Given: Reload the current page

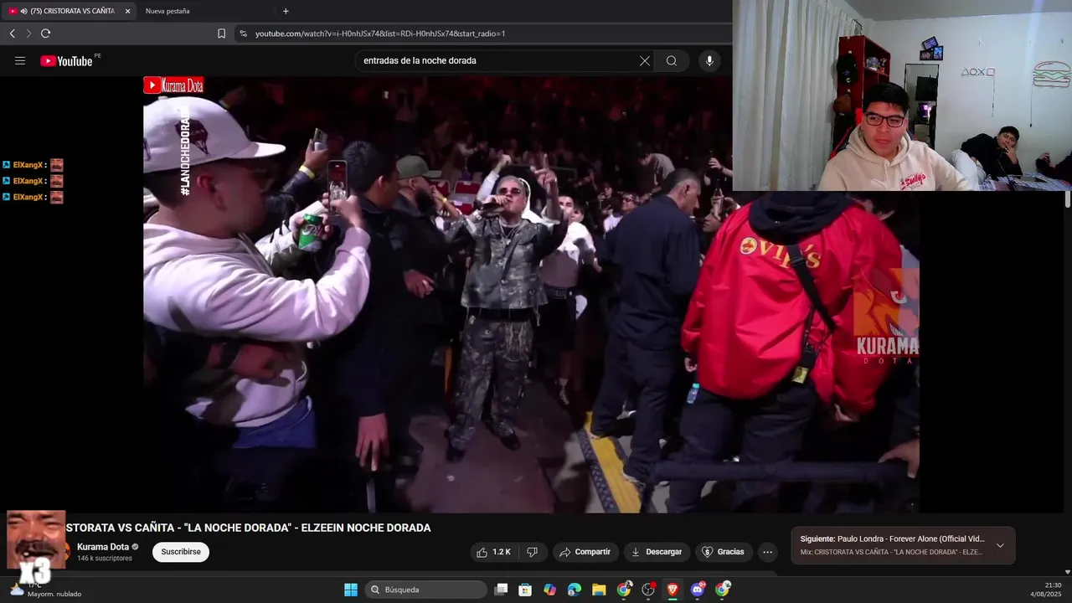Looking at the screenshot, I should click(46, 33).
